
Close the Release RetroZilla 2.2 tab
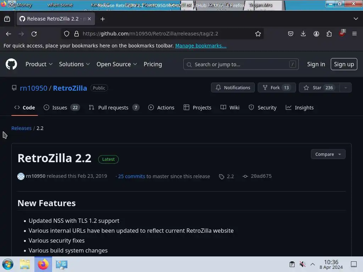coord(89,19)
